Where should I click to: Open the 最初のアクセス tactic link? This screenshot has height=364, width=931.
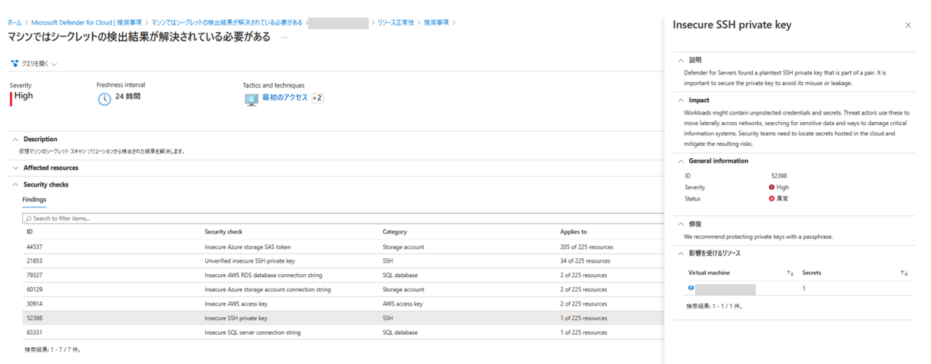coord(285,98)
